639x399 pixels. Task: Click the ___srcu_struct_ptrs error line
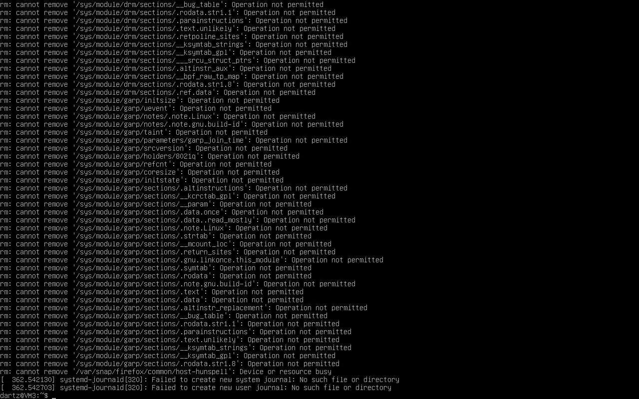pyautogui.click(x=178, y=60)
